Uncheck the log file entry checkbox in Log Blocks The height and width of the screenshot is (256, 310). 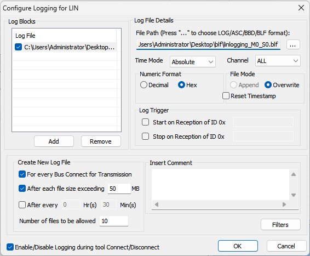pos(19,47)
